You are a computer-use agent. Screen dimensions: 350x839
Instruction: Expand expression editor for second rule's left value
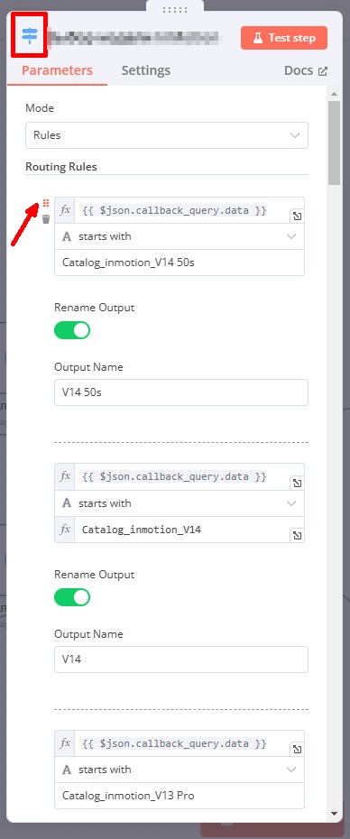pyautogui.click(x=297, y=484)
